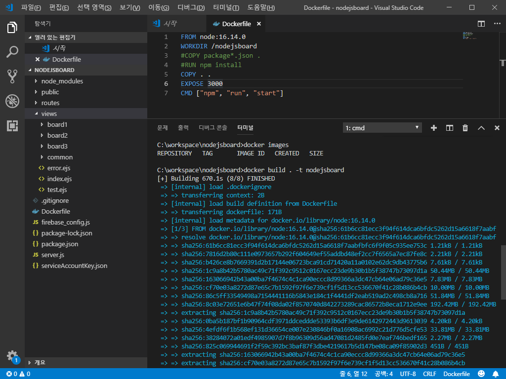Collapse the NODEJSBOARD section

click(86, 70)
